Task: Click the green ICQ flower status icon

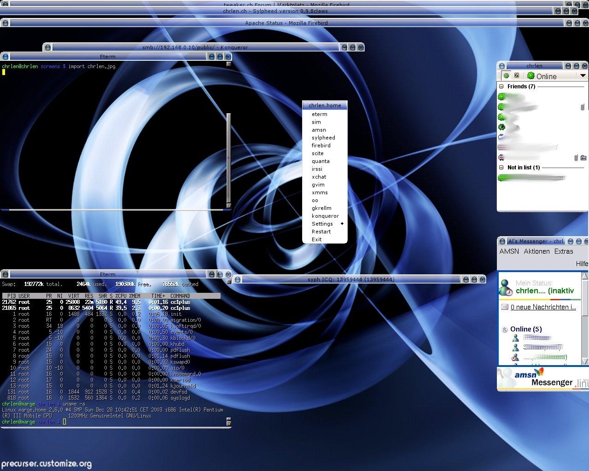Action: click(531, 76)
